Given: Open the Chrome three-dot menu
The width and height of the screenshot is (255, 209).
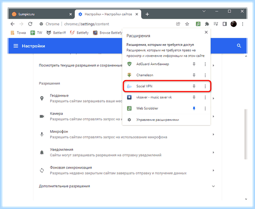Looking at the screenshot, I should 243,24.
